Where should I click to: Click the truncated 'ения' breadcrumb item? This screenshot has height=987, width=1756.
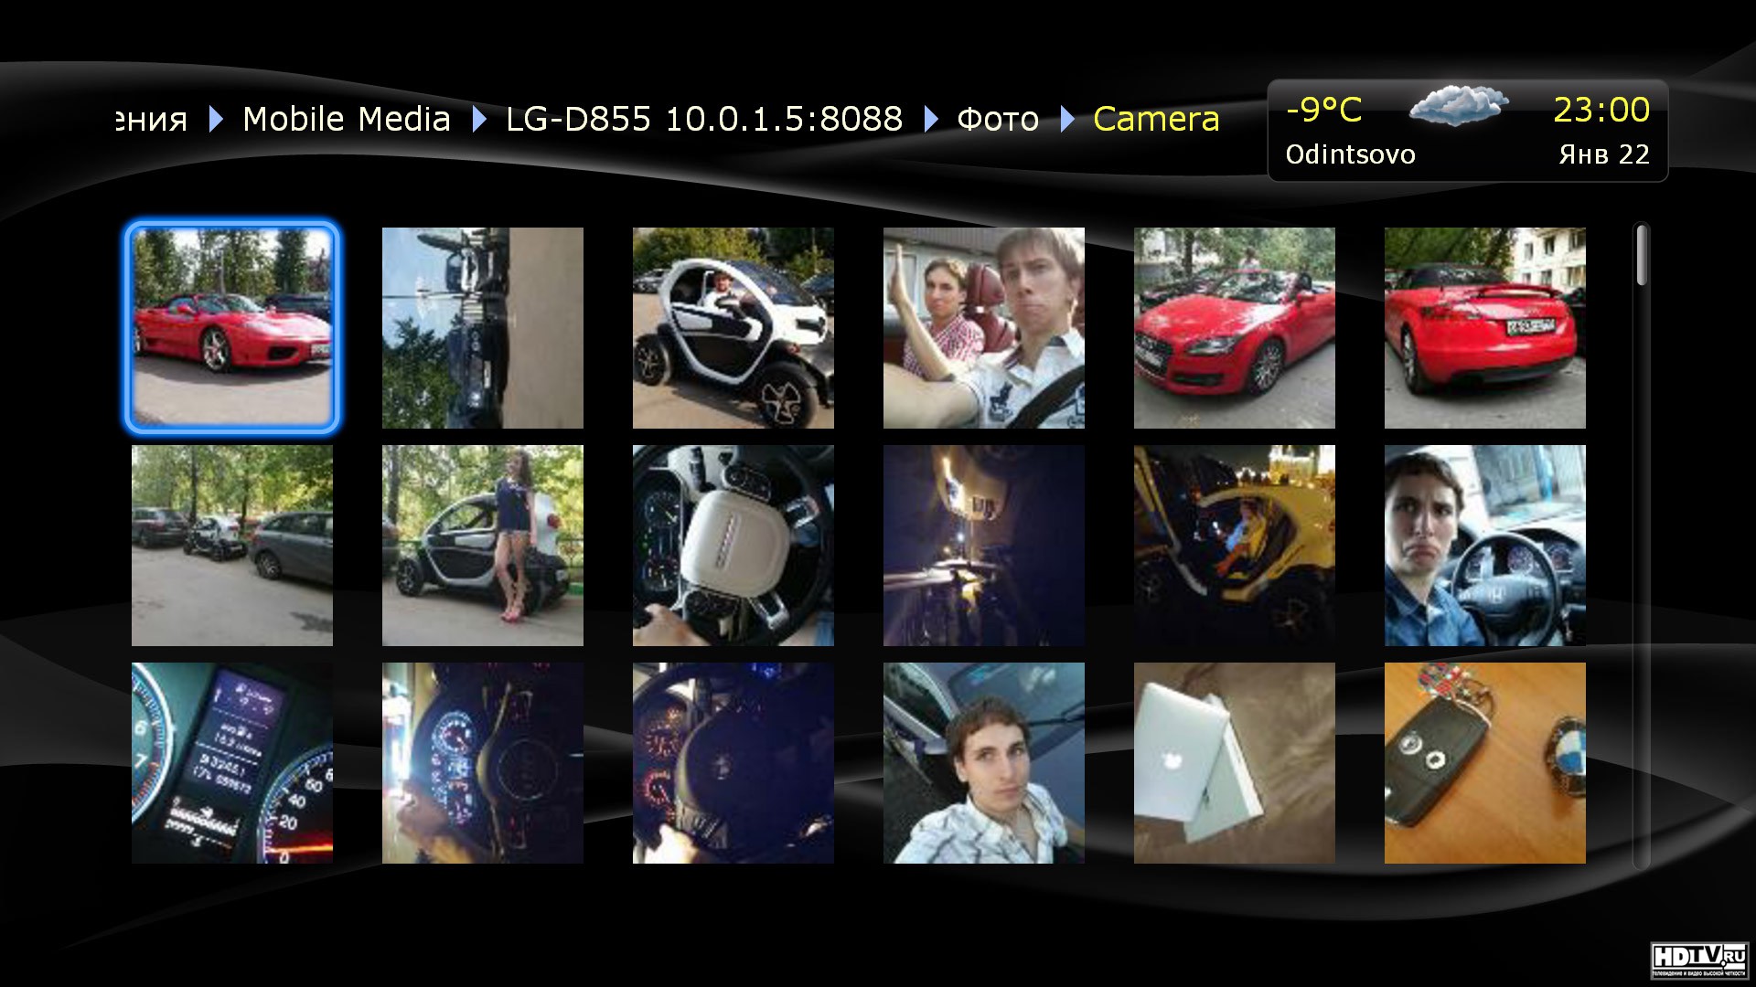click(153, 121)
